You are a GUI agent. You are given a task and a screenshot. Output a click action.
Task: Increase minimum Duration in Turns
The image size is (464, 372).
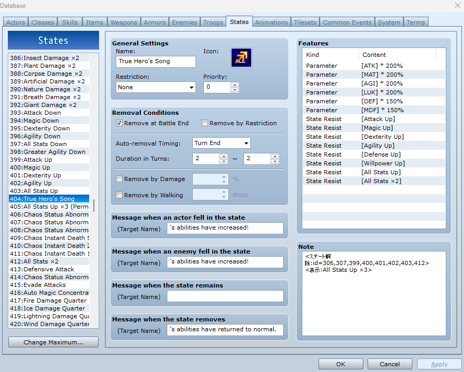tap(224, 156)
